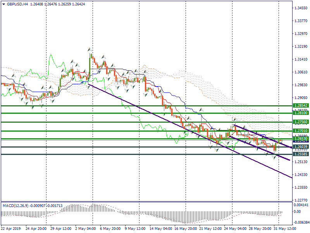Open the chart dropdown triangle beside GBPUSD,H4

pos(3,4)
